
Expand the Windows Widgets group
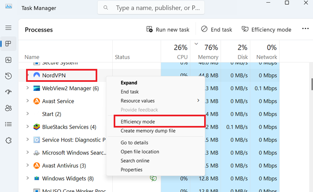pyautogui.click(x=28, y=178)
